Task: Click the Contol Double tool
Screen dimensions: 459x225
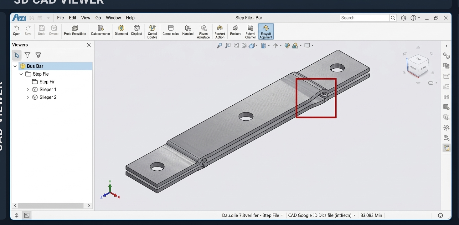Action: 152,32
